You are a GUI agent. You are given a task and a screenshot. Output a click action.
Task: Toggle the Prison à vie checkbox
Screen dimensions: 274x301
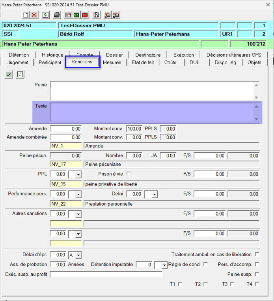pos(129,174)
